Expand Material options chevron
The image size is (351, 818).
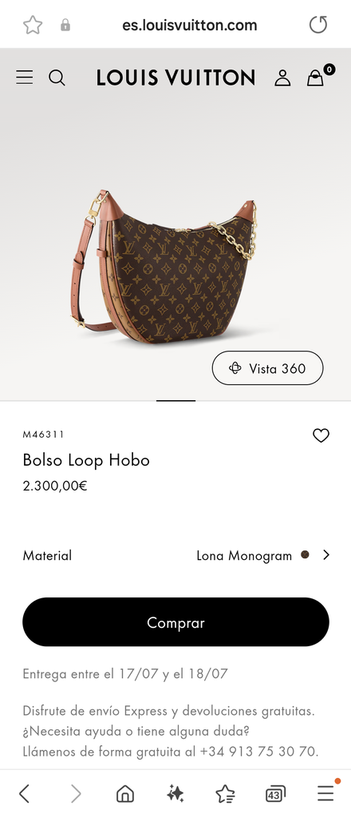point(326,555)
